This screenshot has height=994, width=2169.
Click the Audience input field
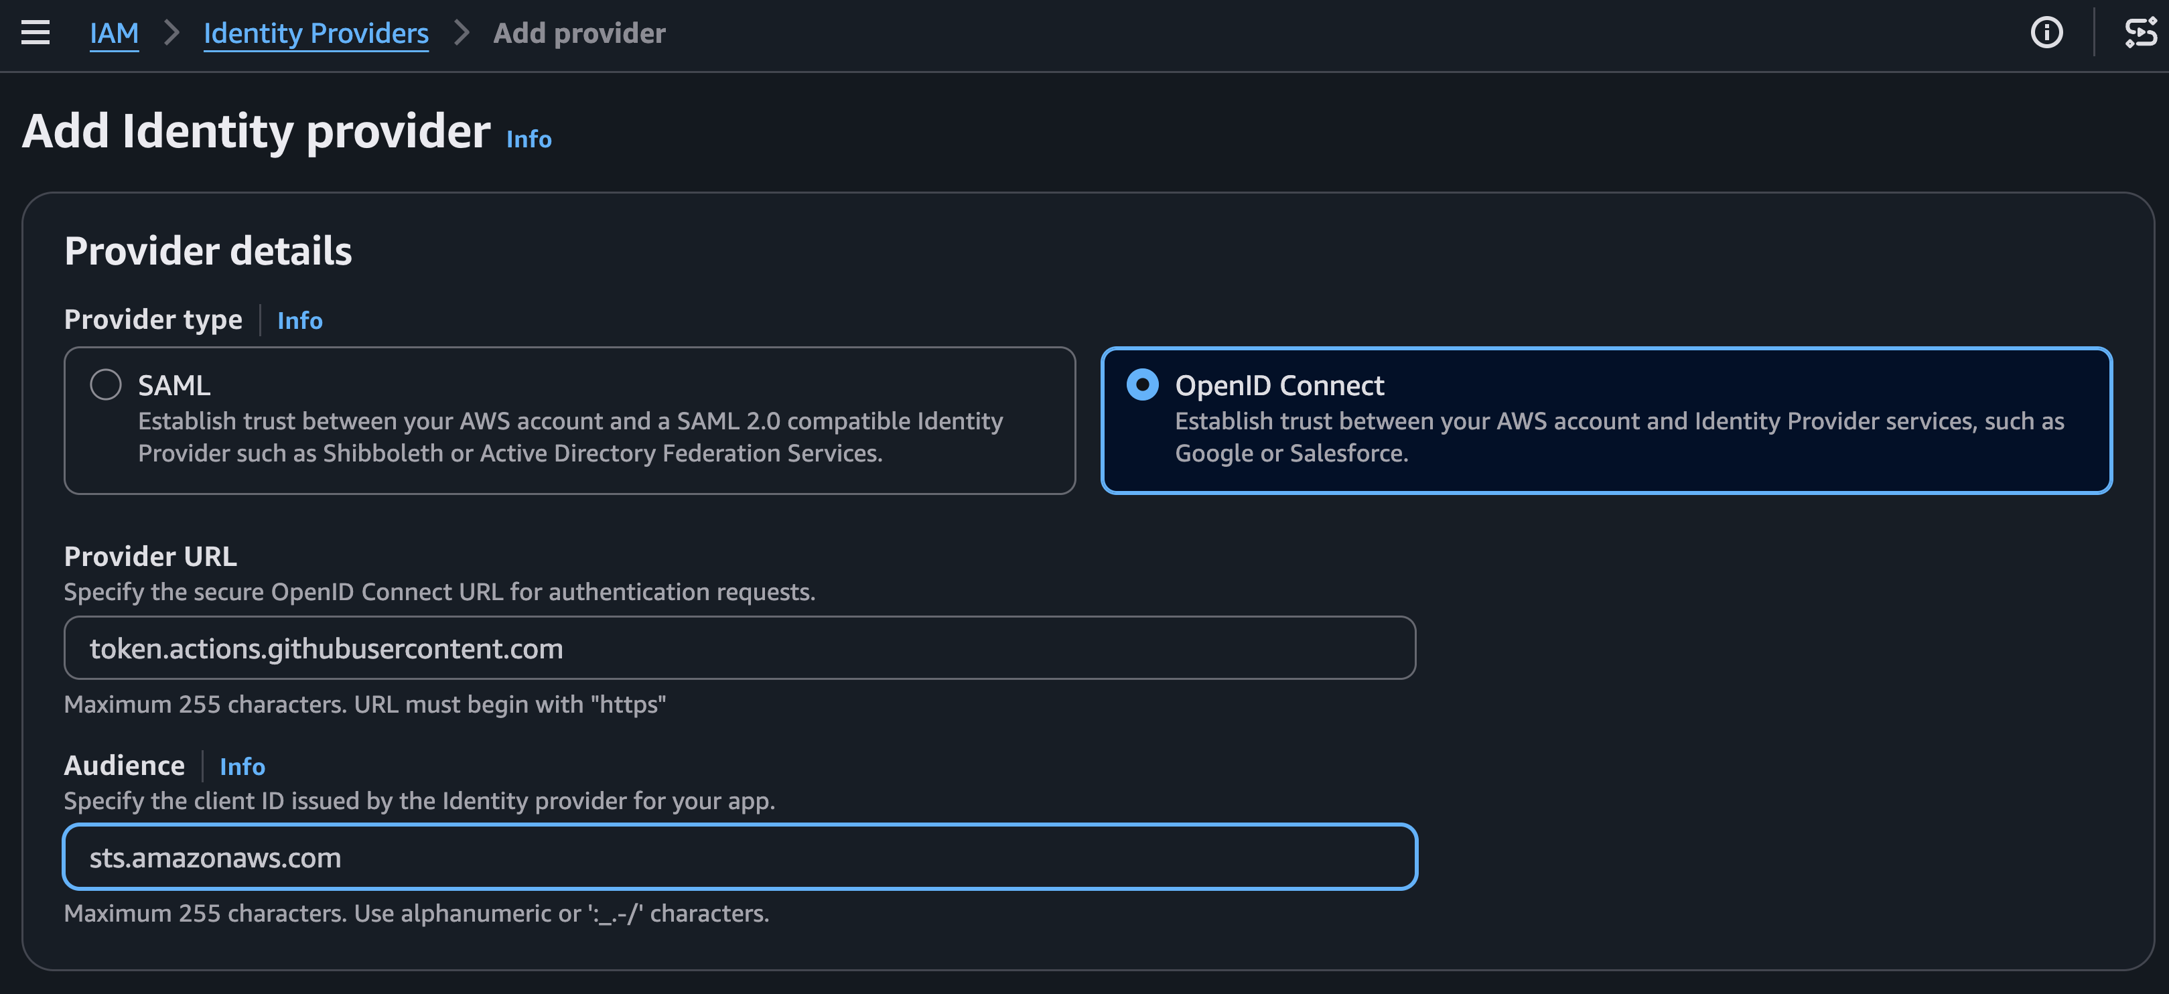740,857
